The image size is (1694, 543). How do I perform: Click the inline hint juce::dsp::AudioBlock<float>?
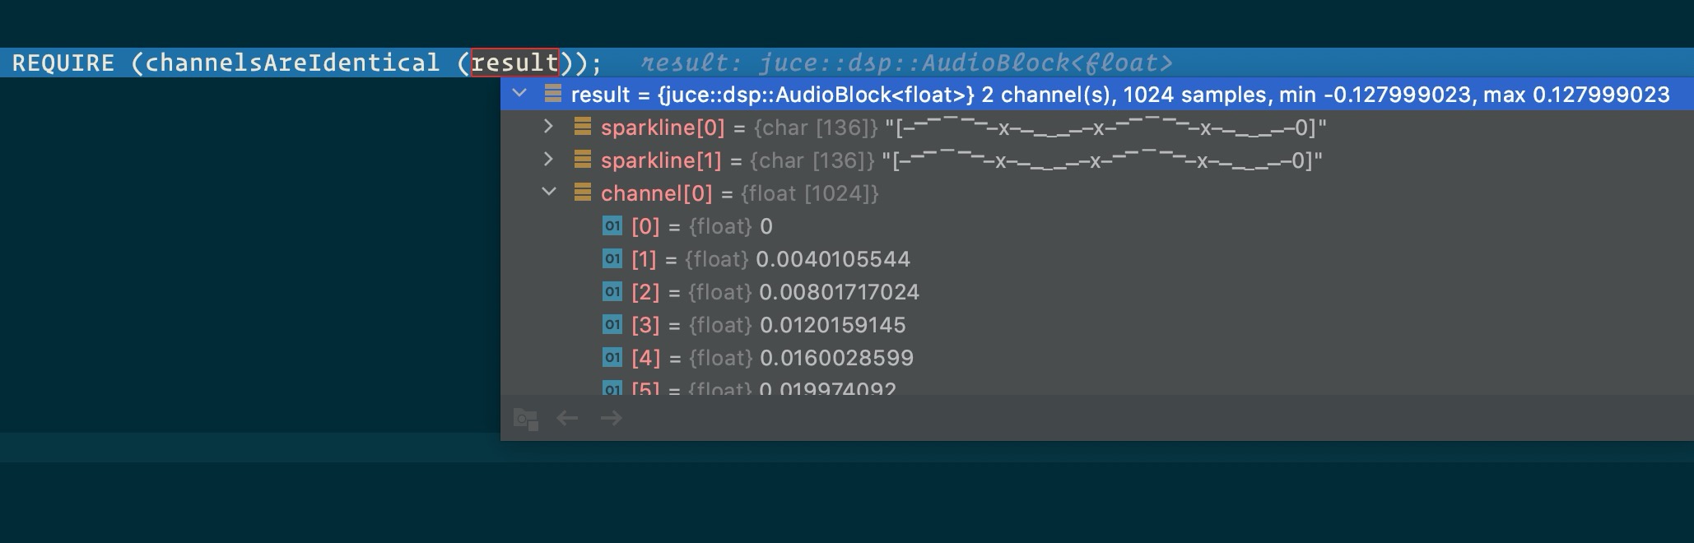[966, 63]
